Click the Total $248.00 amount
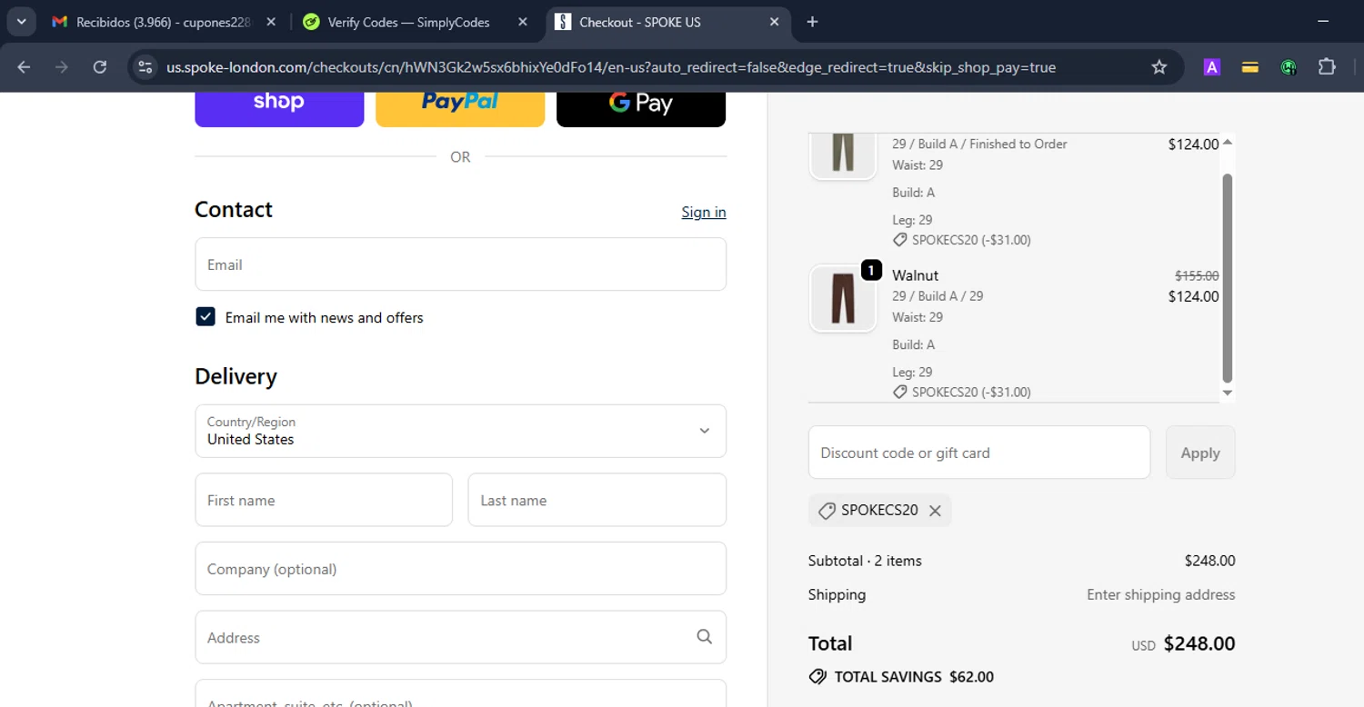Screen dimensions: 1364x707 (x=1199, y=643)
